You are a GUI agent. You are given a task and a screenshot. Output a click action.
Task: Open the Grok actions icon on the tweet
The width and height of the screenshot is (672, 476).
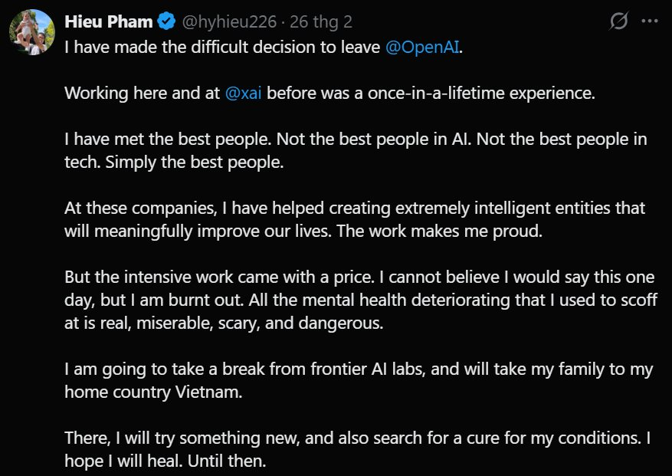[618, 21]
